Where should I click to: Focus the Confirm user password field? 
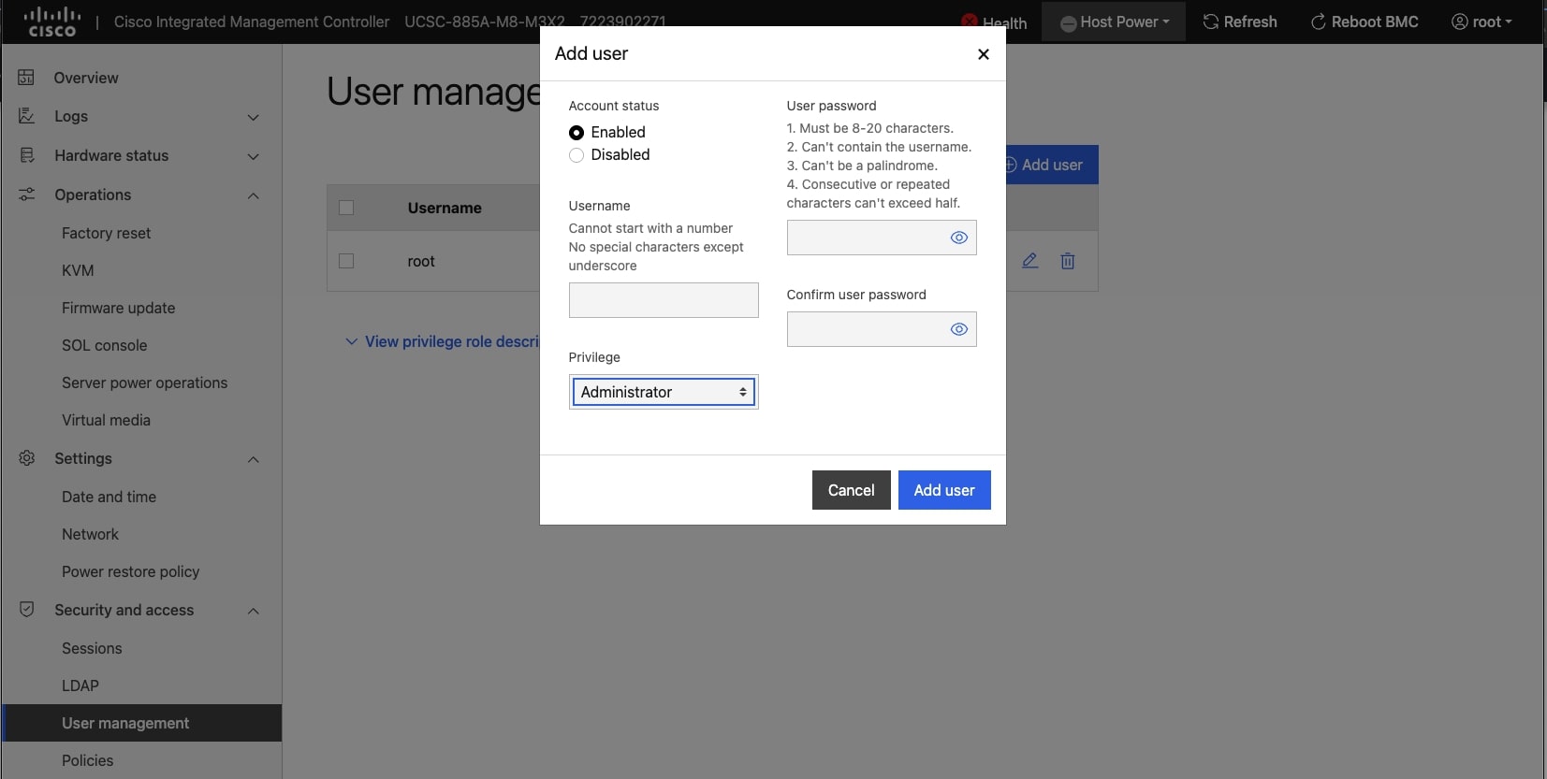[x=882, y=329]
